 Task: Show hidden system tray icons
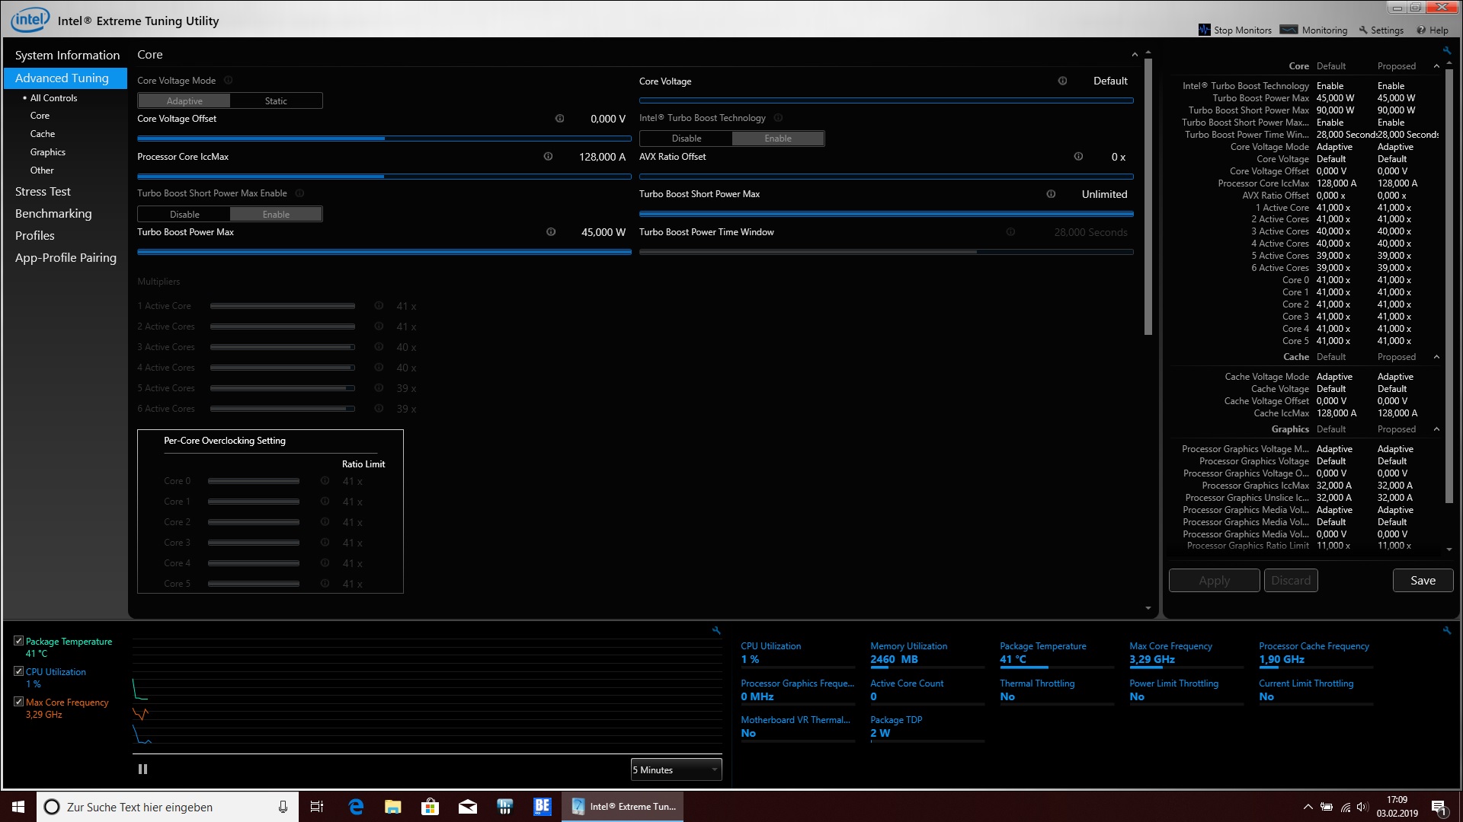pos(1308,807)
